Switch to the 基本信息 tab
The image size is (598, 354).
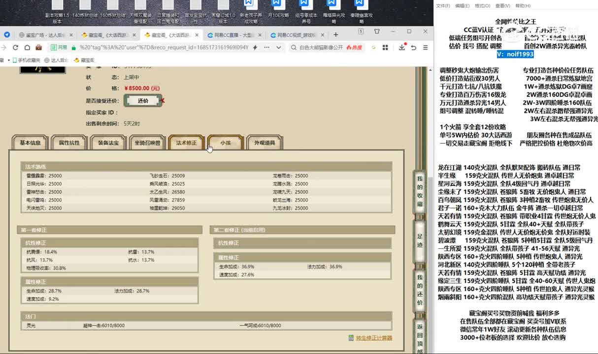coord(30,143)
